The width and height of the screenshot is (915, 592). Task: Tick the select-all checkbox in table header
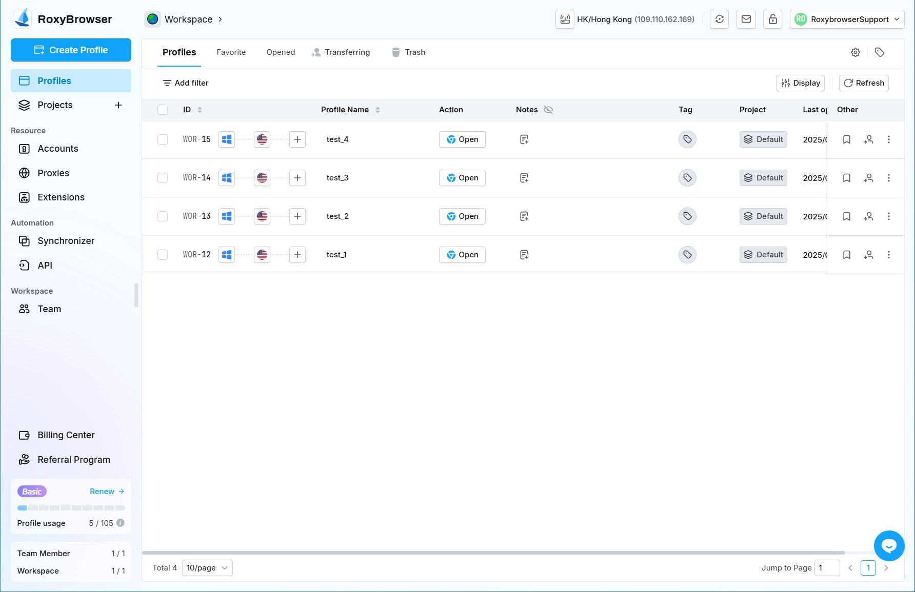pos(163,110)
